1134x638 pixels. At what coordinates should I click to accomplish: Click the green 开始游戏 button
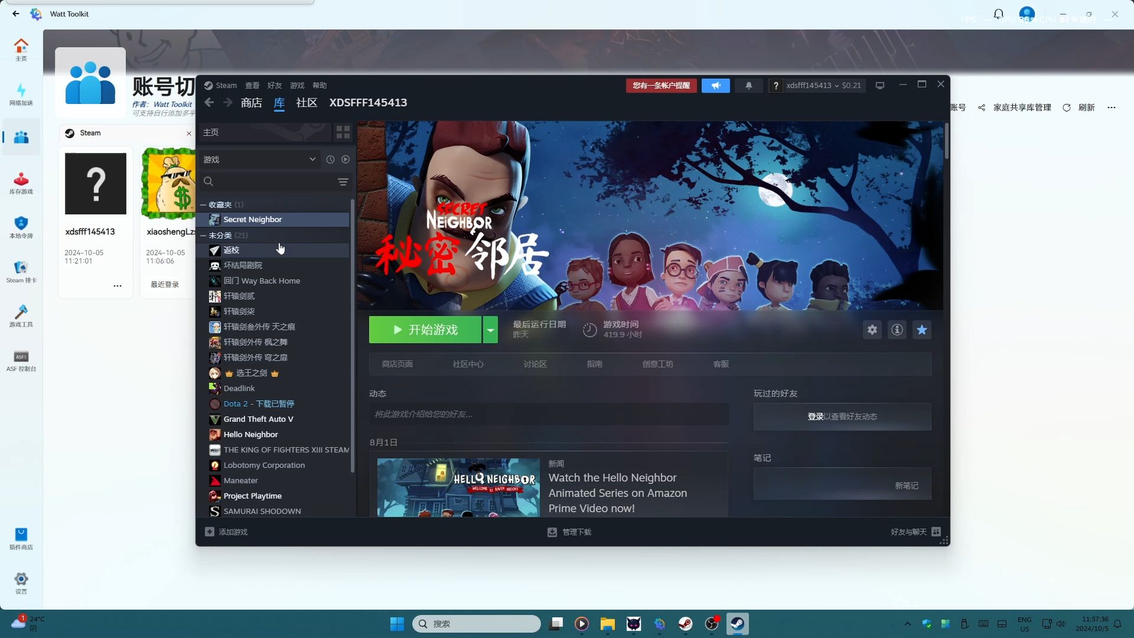pyautogui.click(x=425, y=330)
